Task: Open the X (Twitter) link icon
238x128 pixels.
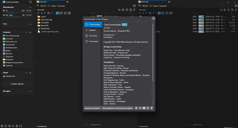Action: point(148,108)
